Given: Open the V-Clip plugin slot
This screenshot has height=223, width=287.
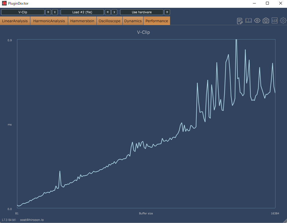Looking at the screenshot, I should (23, 12).
